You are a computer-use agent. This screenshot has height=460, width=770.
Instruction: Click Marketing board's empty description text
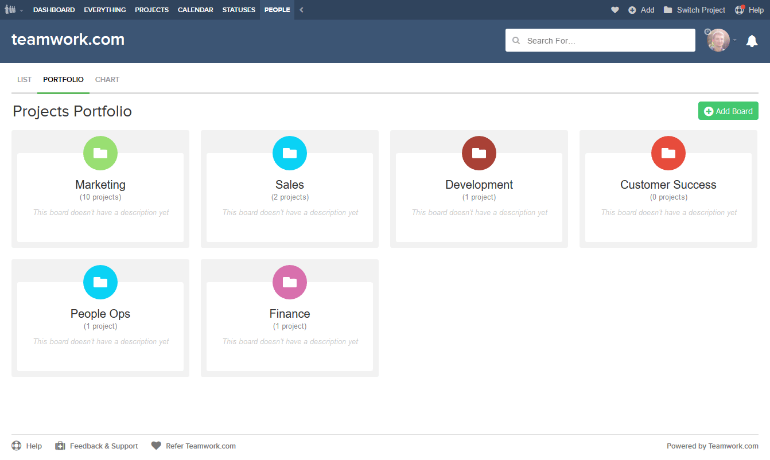tap(101, 212)
